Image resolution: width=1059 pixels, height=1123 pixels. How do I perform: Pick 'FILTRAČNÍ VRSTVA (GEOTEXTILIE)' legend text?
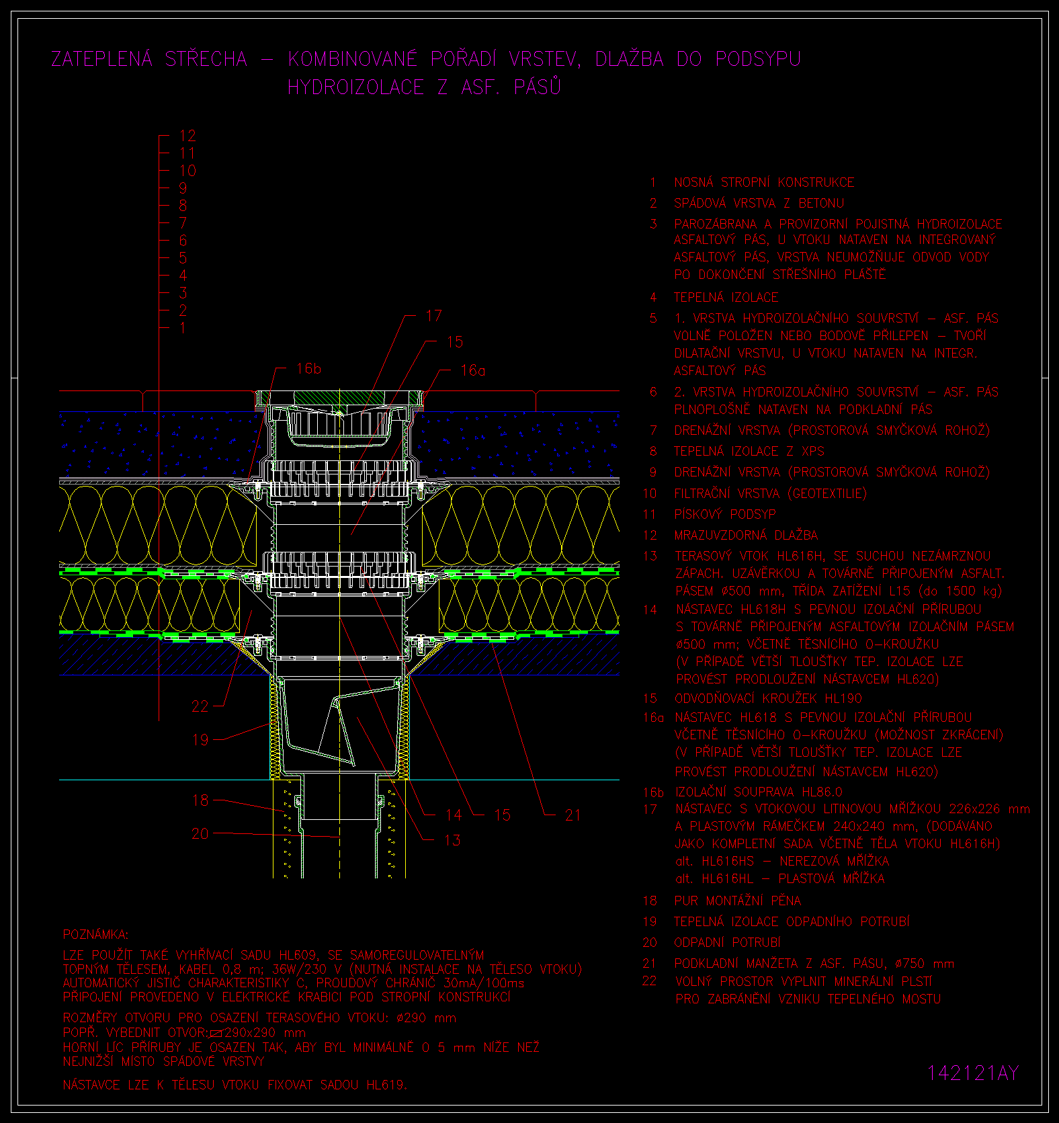770,493
